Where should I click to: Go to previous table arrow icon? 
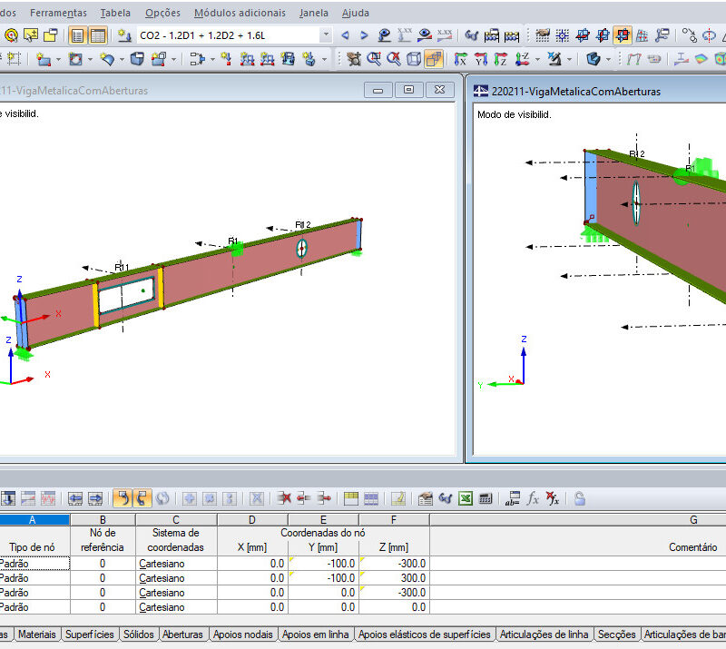[x=75, y=498]
